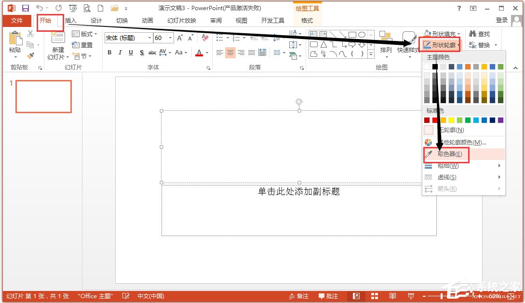Viewport: 525px width, 303px height.
Task: Click the subtitle placeholder text box
Action: pos(299,211)
